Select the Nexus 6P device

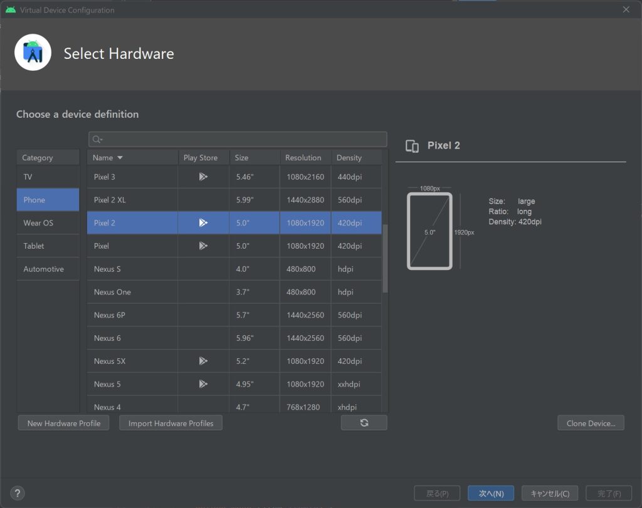click(x=234, y=315)
